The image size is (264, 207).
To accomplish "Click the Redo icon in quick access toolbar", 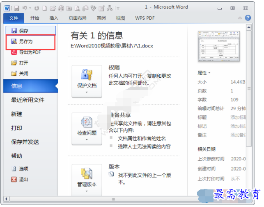I will click(37, 8).
